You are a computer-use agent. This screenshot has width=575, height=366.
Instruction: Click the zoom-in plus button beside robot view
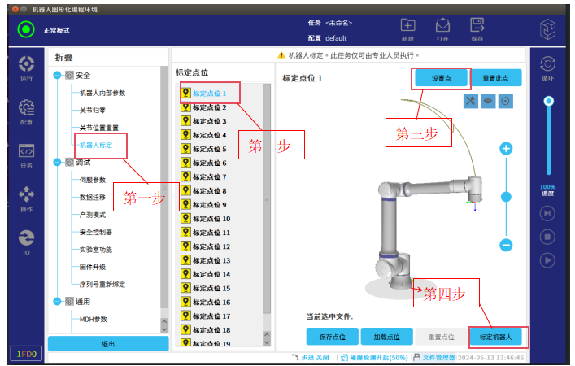(506, 149)
